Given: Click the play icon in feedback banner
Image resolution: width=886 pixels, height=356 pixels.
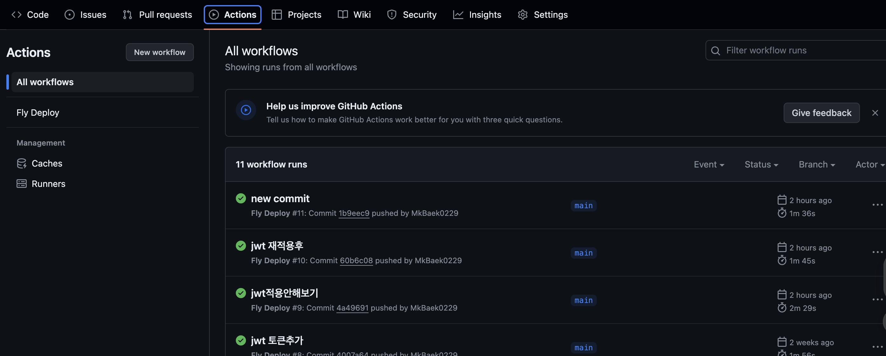Looking at the screenshot, I should click(246, 110).
